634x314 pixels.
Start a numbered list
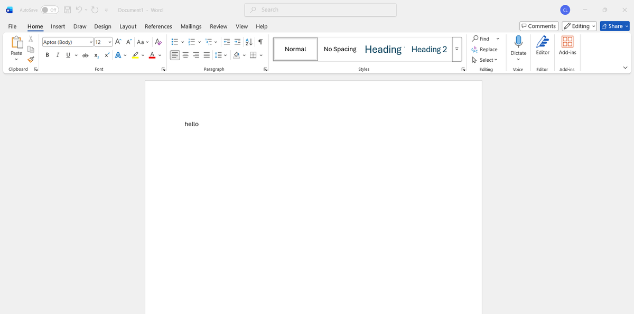pos(192,42)
